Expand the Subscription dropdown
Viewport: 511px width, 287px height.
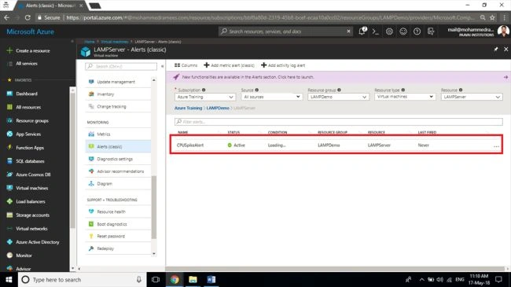205,97
